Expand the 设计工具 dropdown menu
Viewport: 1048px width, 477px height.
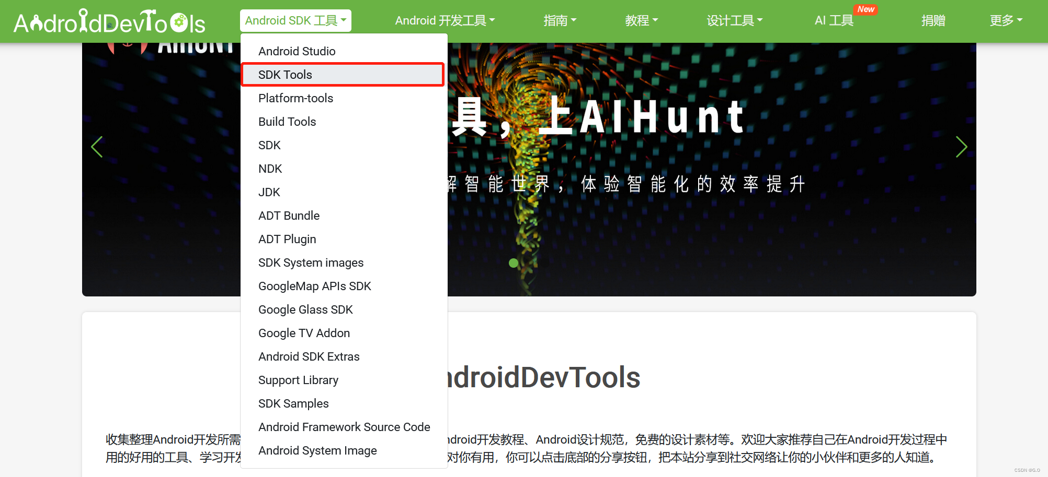pos(734,21)
